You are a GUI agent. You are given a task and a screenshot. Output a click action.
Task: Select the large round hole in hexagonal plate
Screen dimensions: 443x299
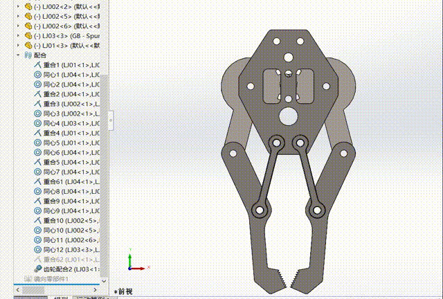(x=288, y=116)
